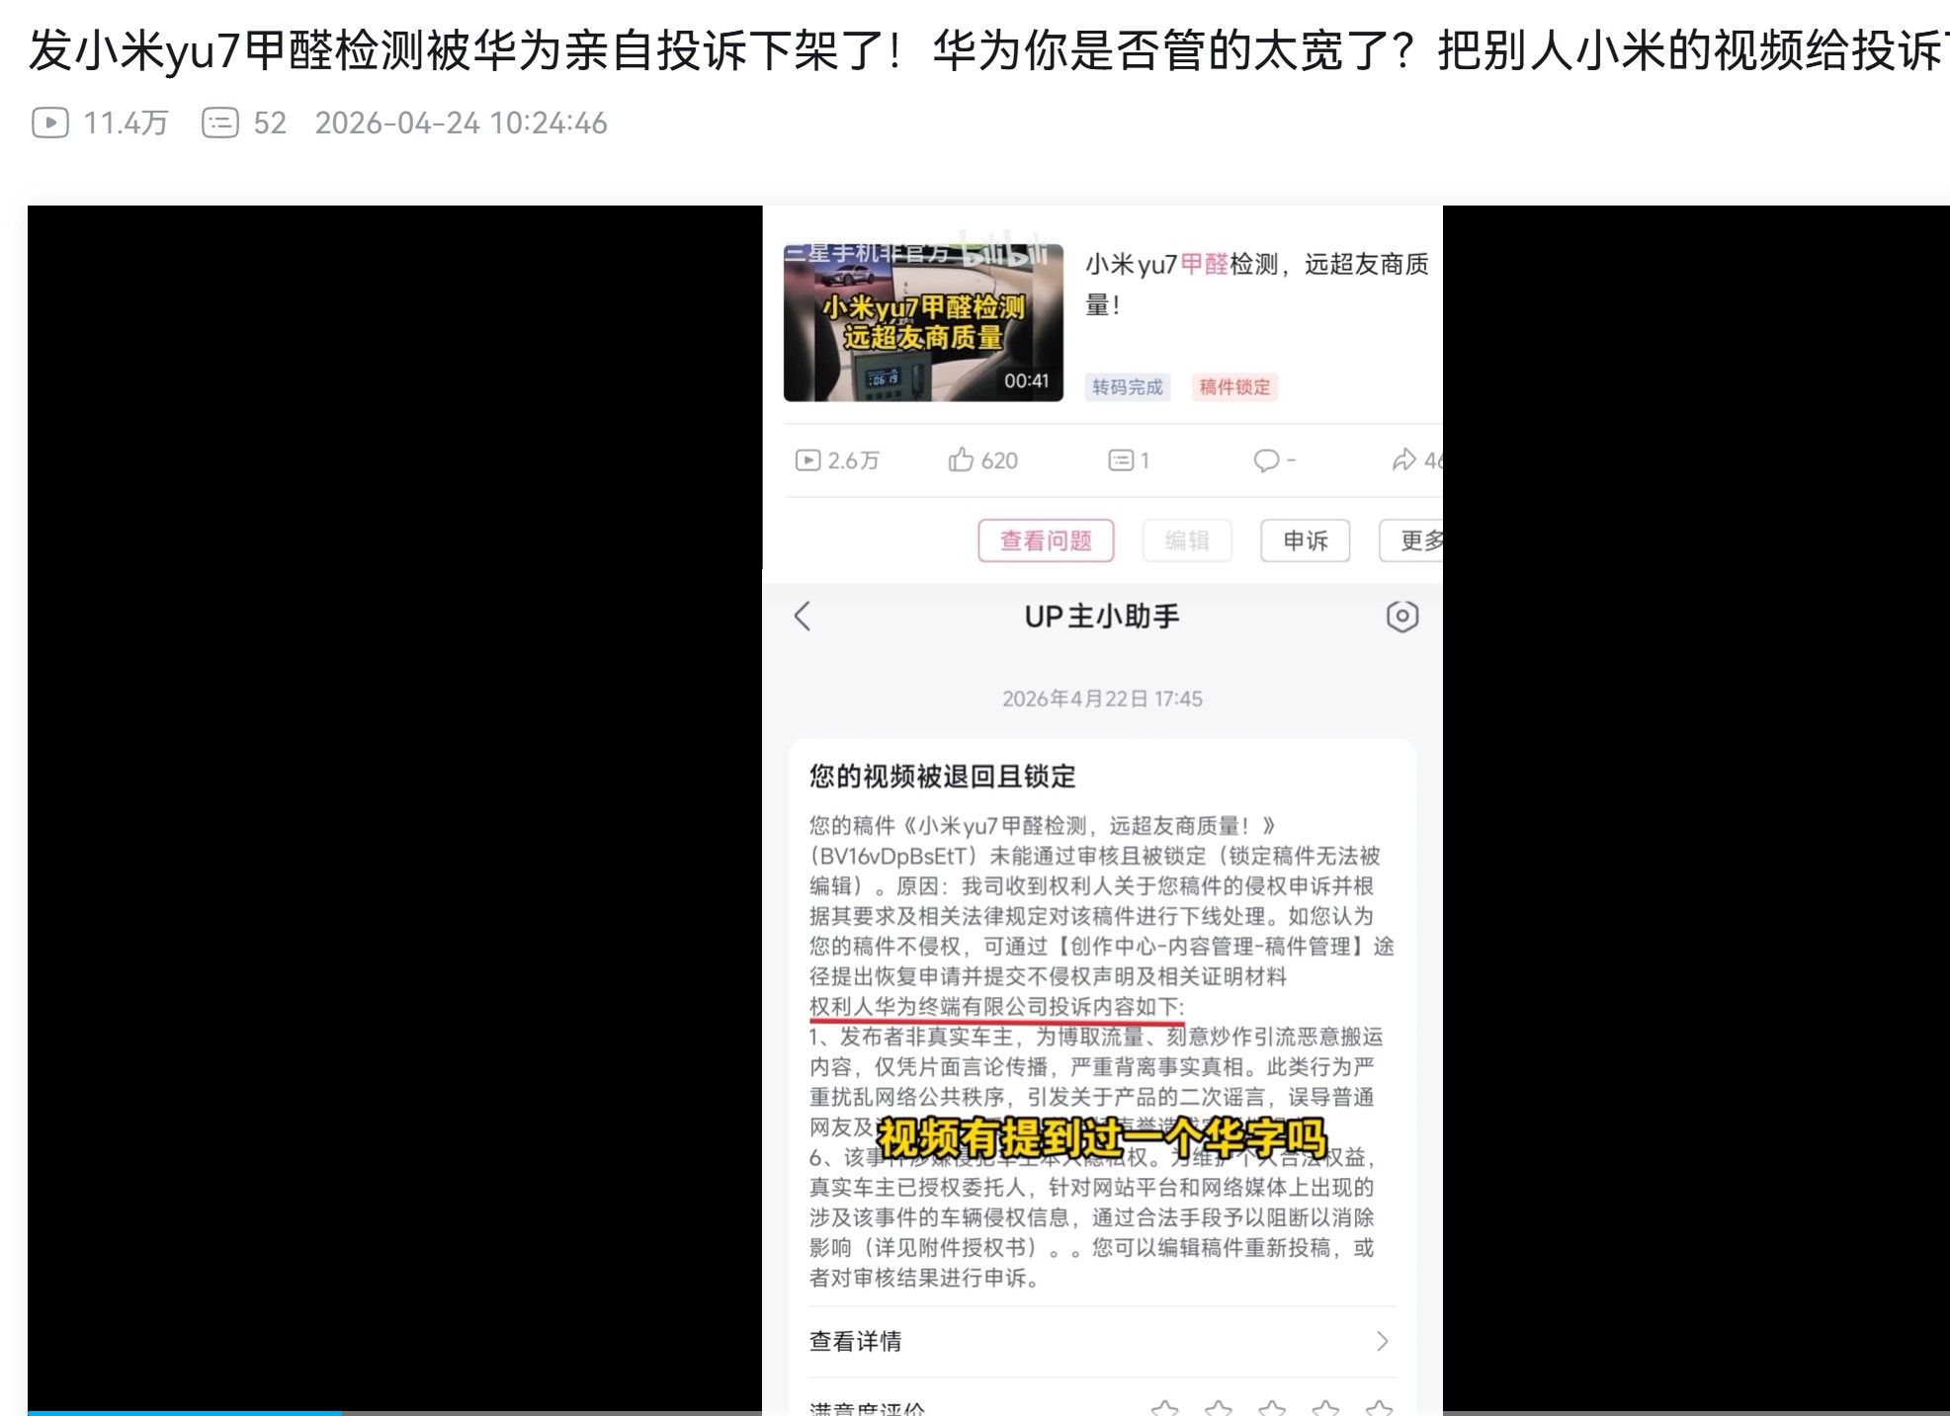Click the share arrow icon
Image resolution: width=1950 pixels, height=1416 pixels.
tap(1403, 460)
